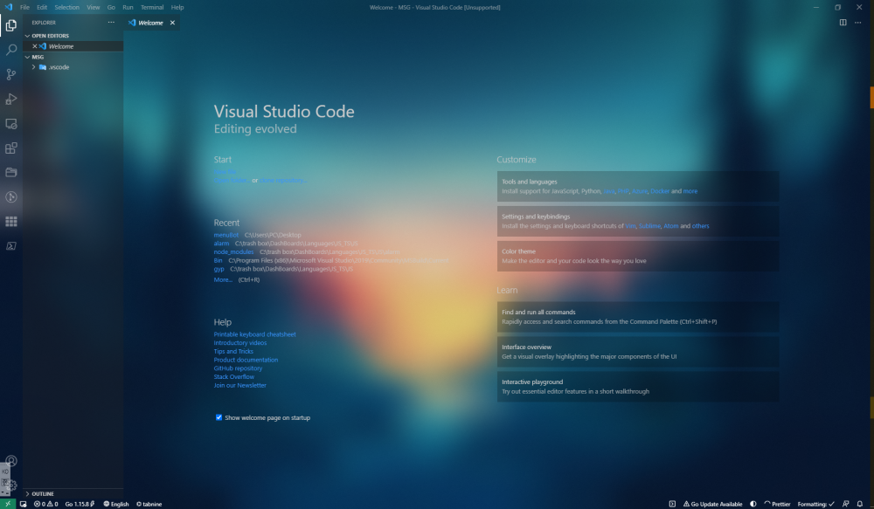The height and width of the screenshot is (509, 874).
Task: Open Tips and Tricks link
Action: (x=233, y=351)
